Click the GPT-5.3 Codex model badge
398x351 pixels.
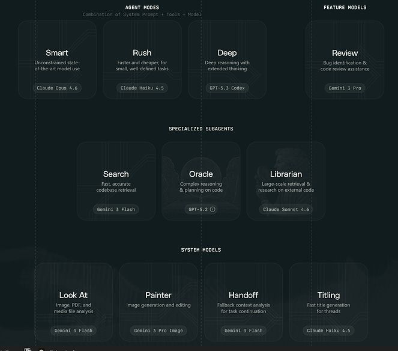[x=227, y=88]
